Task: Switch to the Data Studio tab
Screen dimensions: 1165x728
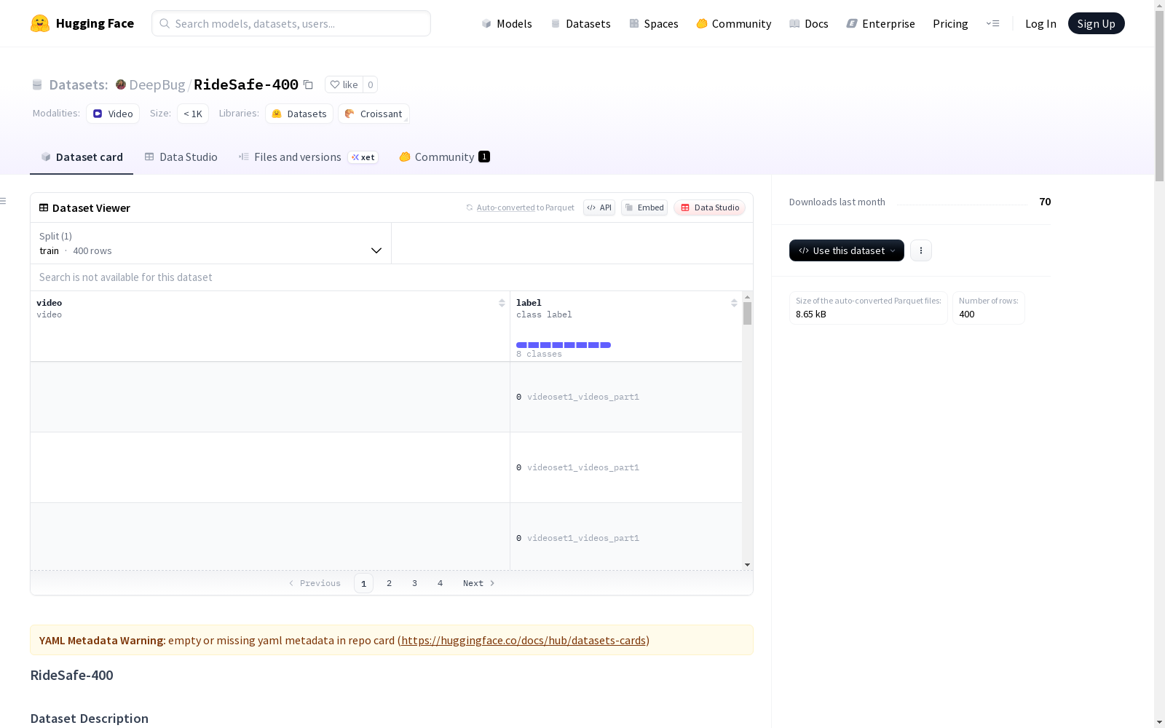Action: (x=181, y=157)
